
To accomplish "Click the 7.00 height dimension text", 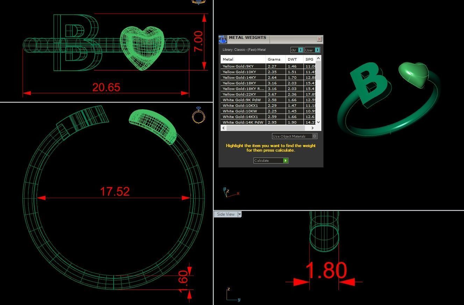I will point(198,41).
